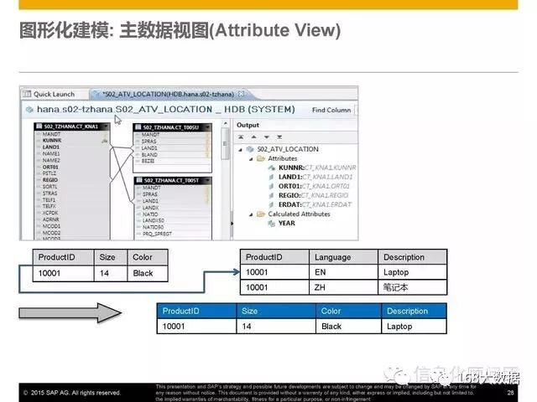Collapse the Calculated Attributes folder
Viewport: 537px width, 402px height.
click(251, 214)
